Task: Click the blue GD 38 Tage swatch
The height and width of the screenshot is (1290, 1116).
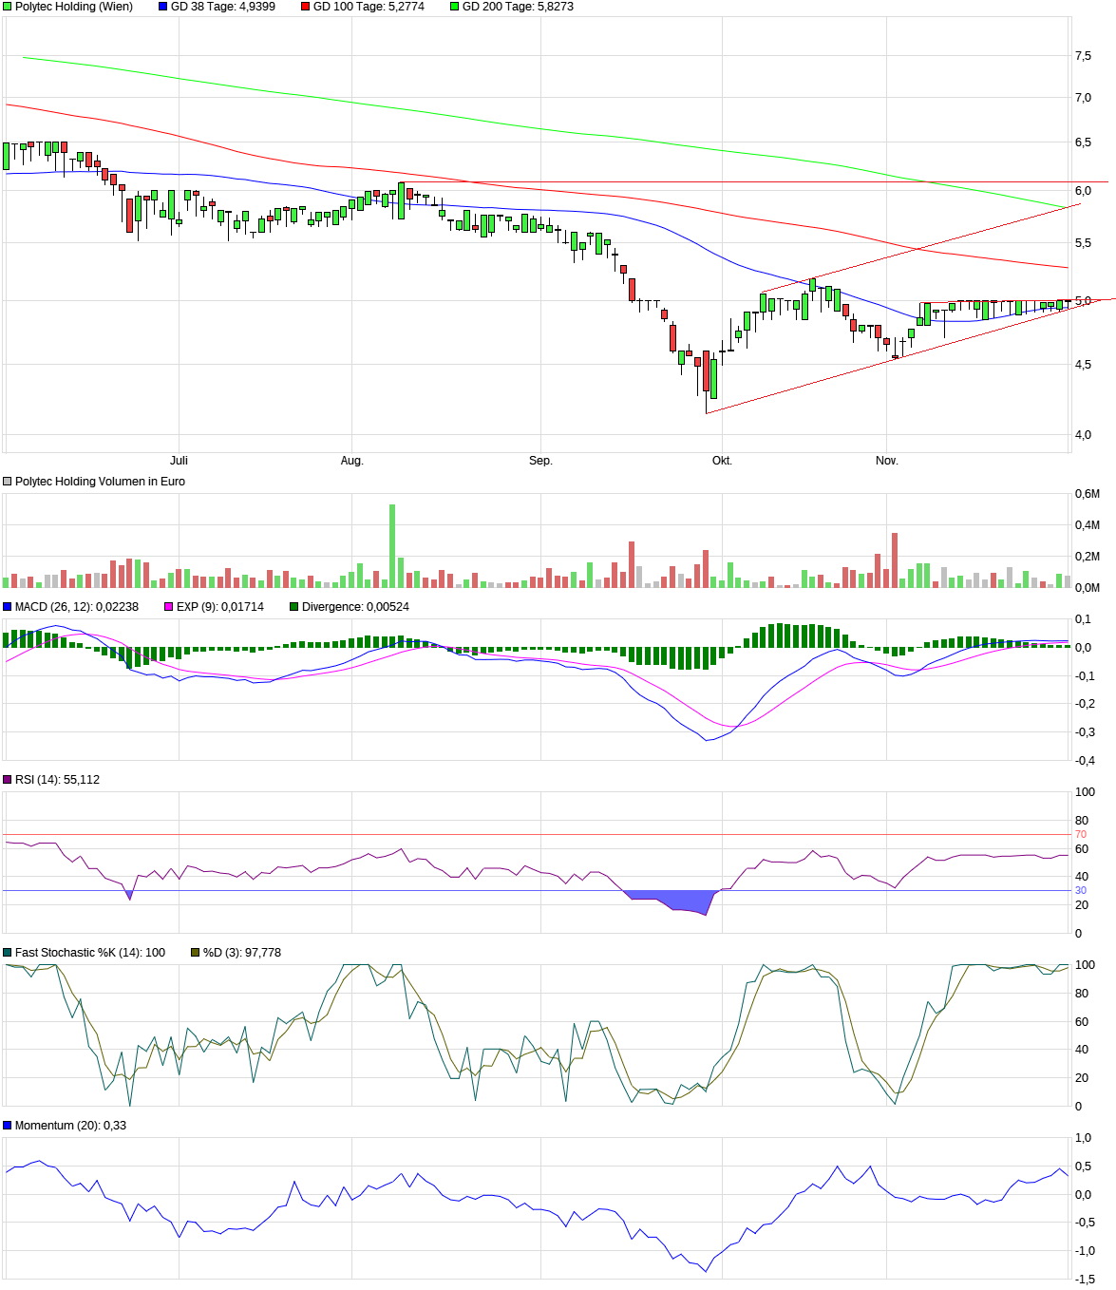Action: [x=162, y=7]
